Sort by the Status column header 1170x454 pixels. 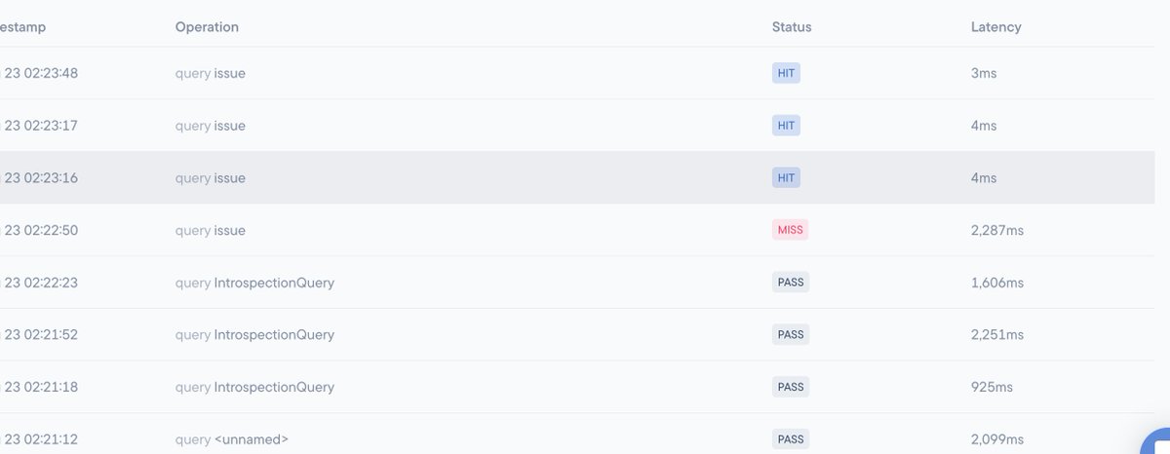792,27
